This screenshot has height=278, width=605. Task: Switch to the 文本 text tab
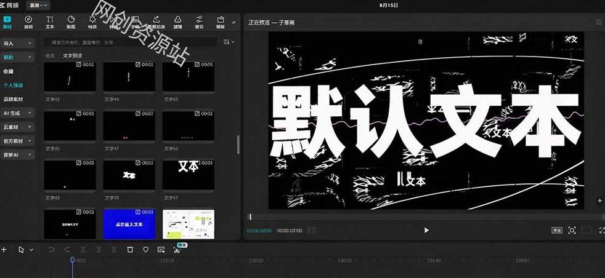pos(50,22)
